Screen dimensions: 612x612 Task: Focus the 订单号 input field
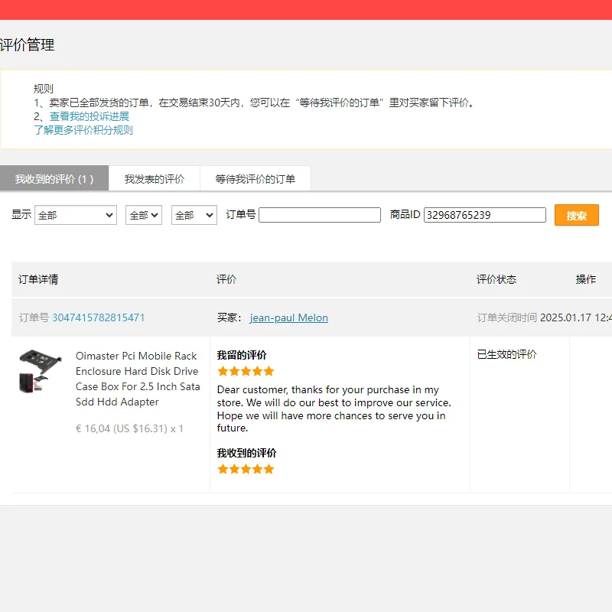[x=319, y=215]
